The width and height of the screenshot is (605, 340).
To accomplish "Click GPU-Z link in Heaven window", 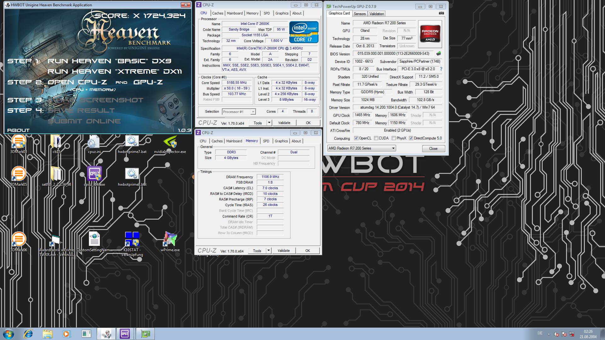I will (x=148, y=82).
